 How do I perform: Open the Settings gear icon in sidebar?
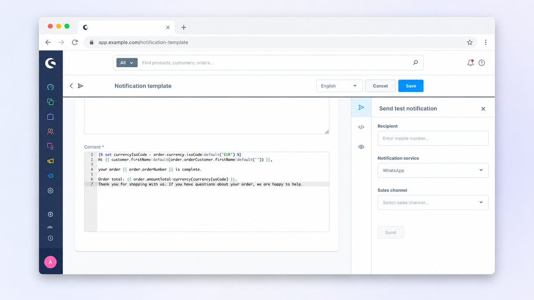[x=50, y=191]
